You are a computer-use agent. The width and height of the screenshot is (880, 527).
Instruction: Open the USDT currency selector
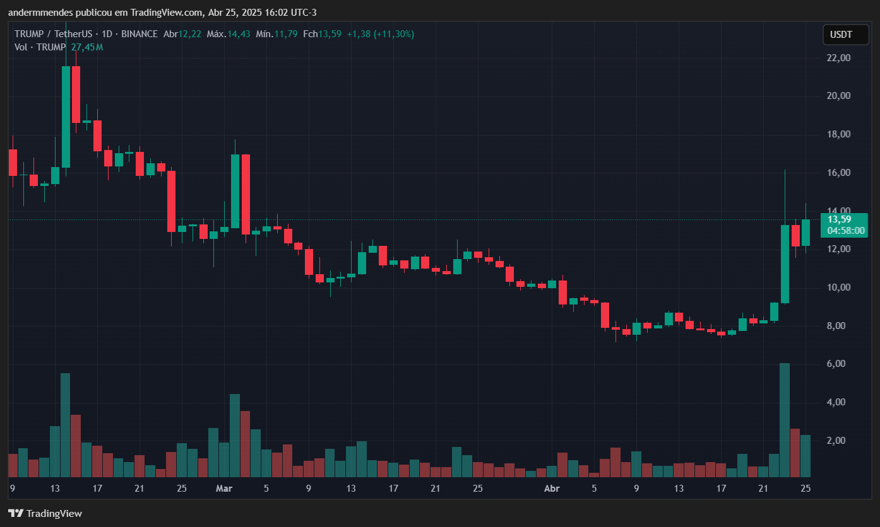(x=845, y=35)
